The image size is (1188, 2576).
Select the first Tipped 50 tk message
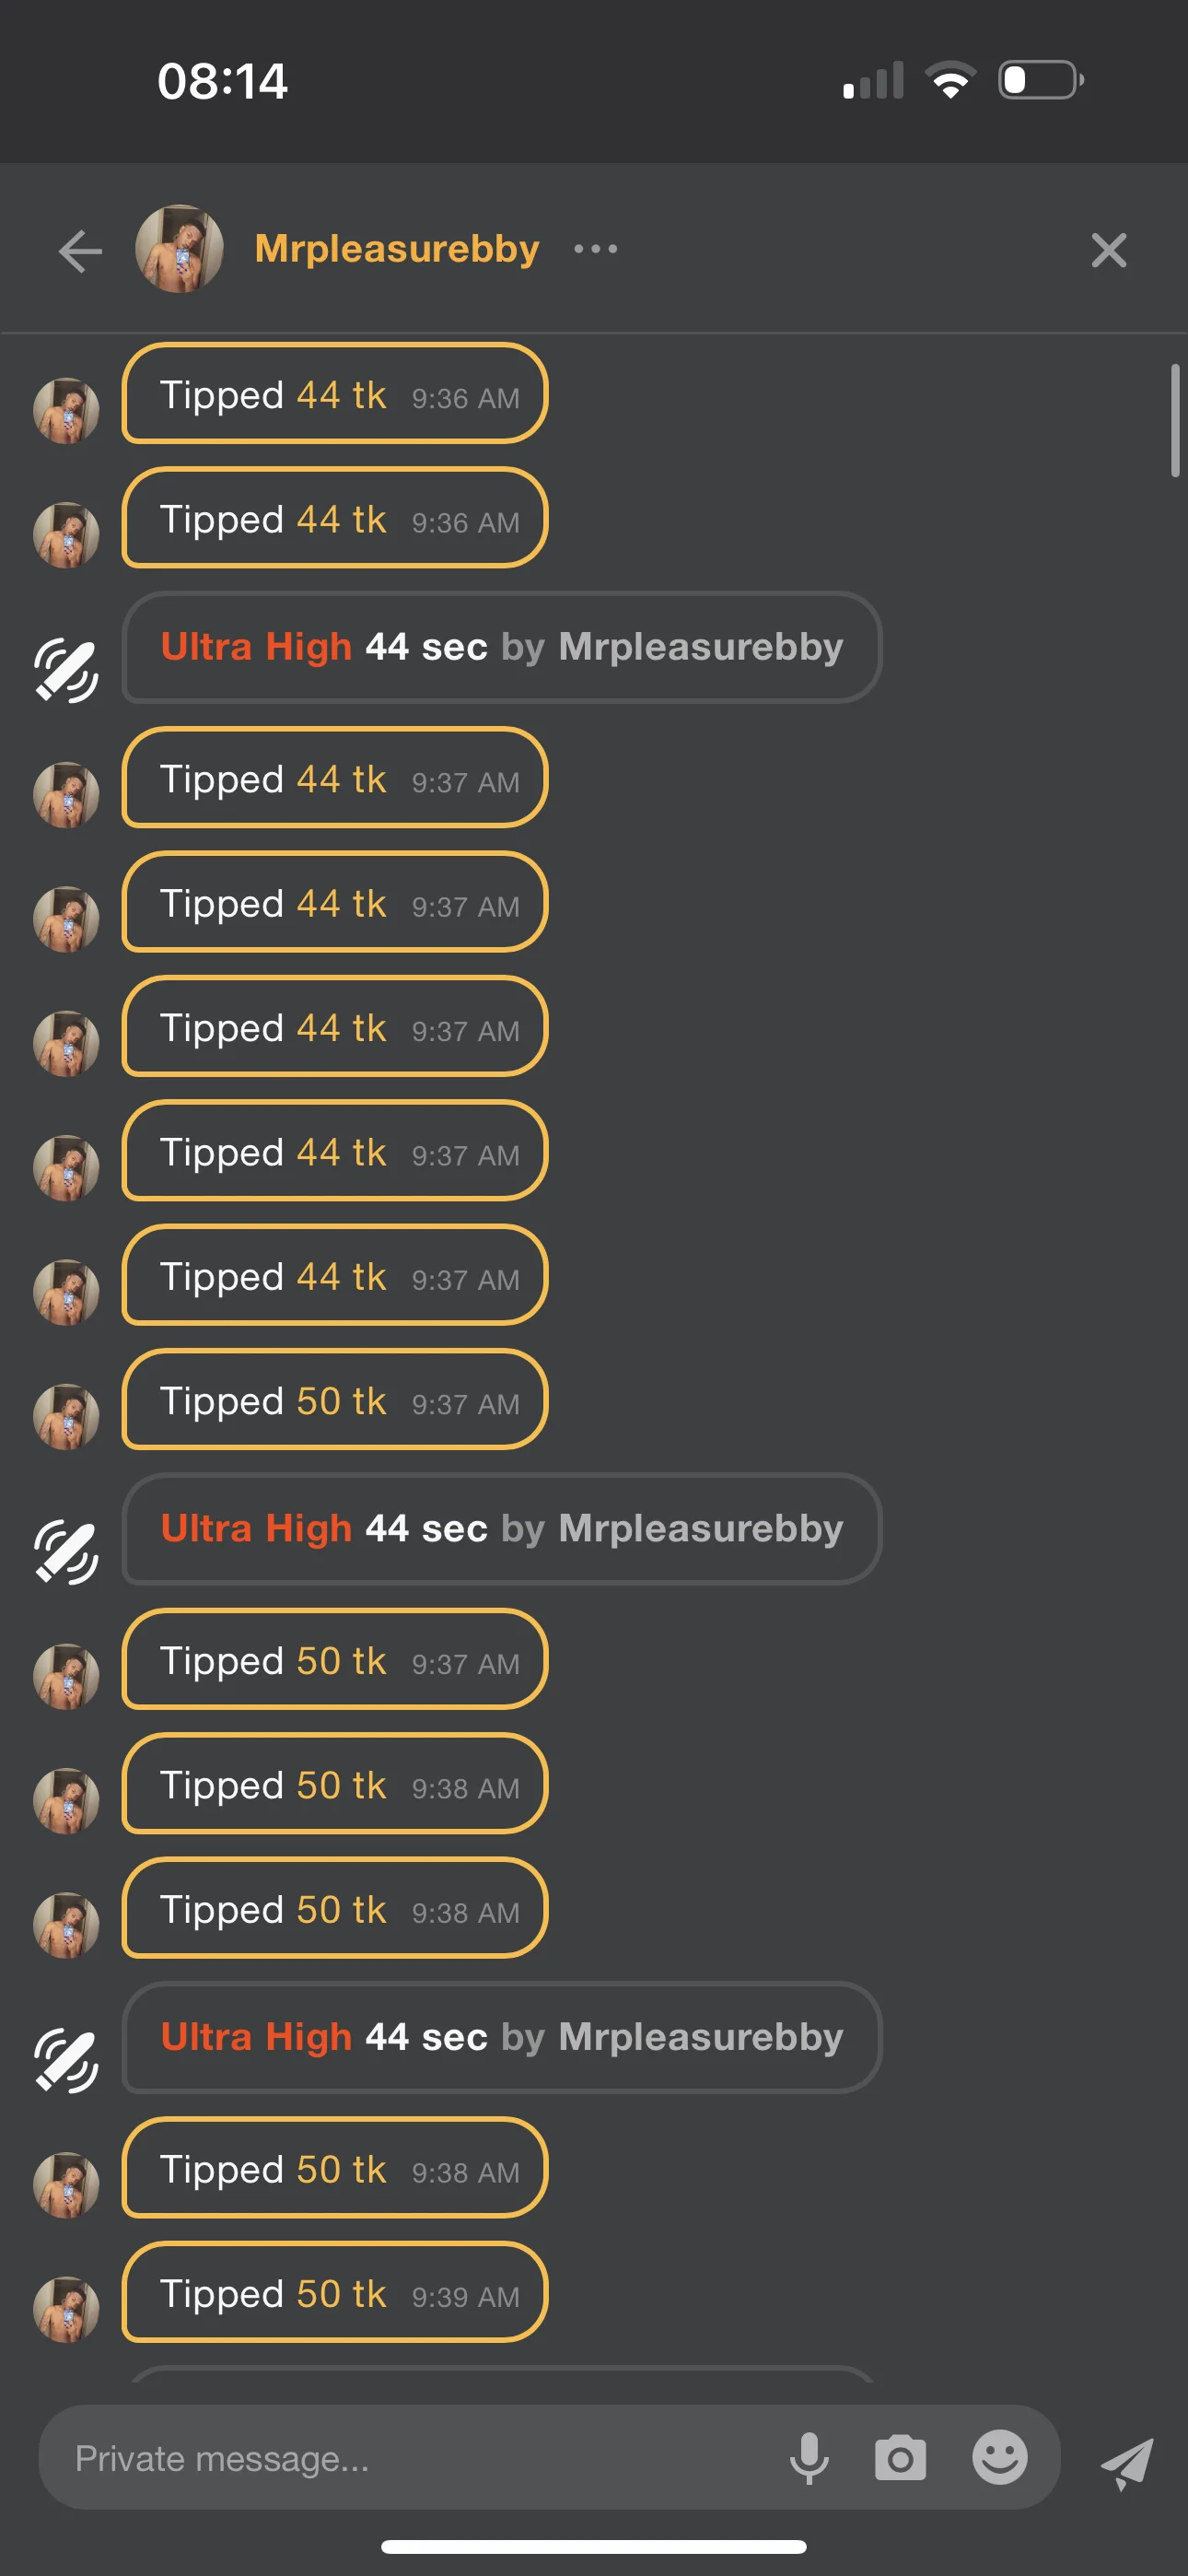pyautogui.click(x=334, y=1400)
